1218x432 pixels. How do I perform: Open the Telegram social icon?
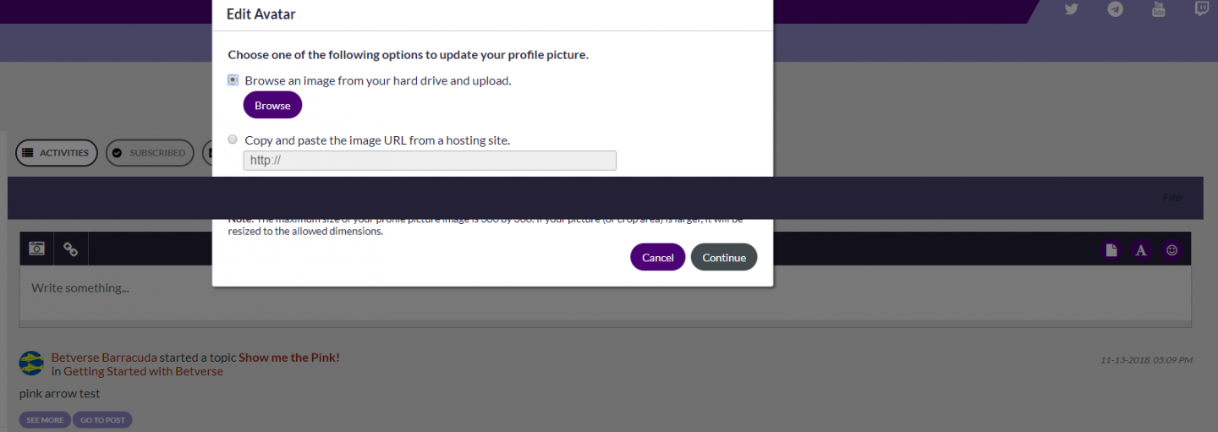point(1116,9)
